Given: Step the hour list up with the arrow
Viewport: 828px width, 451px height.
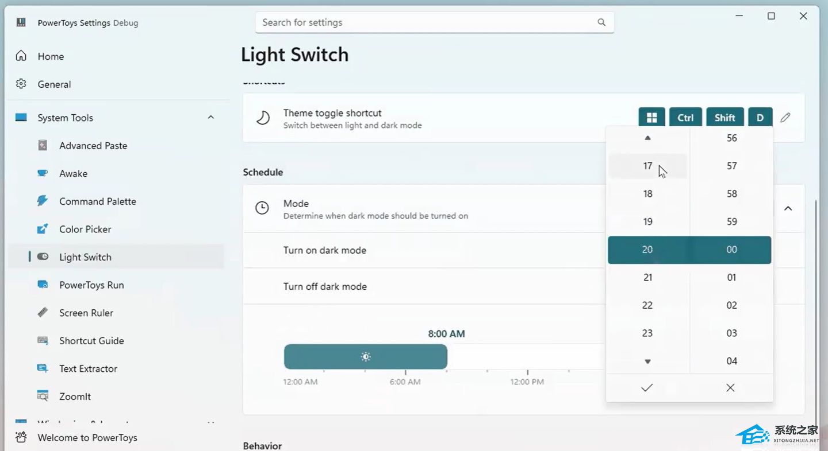Looking at the screenshot, I should 647,138.
